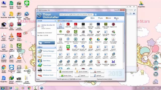
Task: Select ESET NOD32 Antivirus icon
Action: click(x=75, y=40)
